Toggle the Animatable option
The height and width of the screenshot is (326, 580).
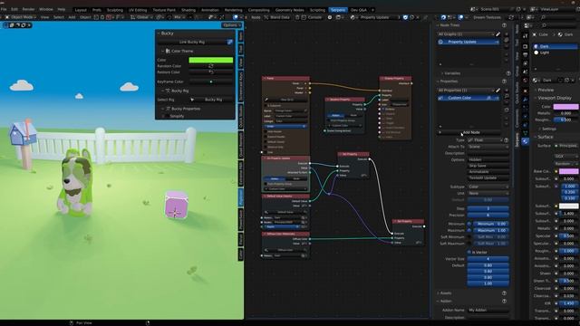tap(488, 172)
